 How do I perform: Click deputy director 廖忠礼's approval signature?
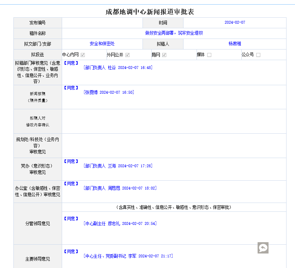coord(120,223)
